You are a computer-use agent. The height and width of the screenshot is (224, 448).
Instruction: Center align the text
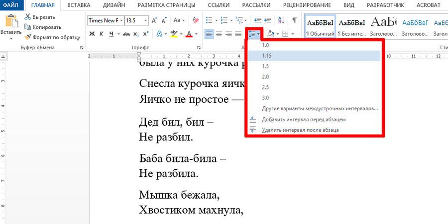tap(220, 34)
